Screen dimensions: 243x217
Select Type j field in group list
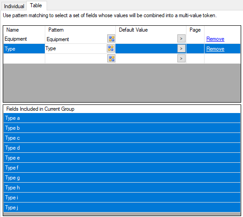pyautogui.click(x=122, y=208)
